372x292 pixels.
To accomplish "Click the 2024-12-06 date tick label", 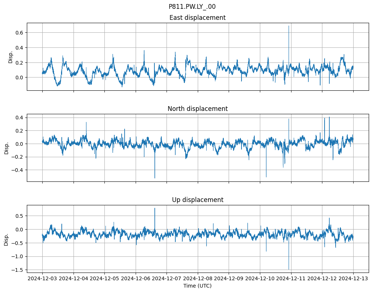I will (136, 279).
